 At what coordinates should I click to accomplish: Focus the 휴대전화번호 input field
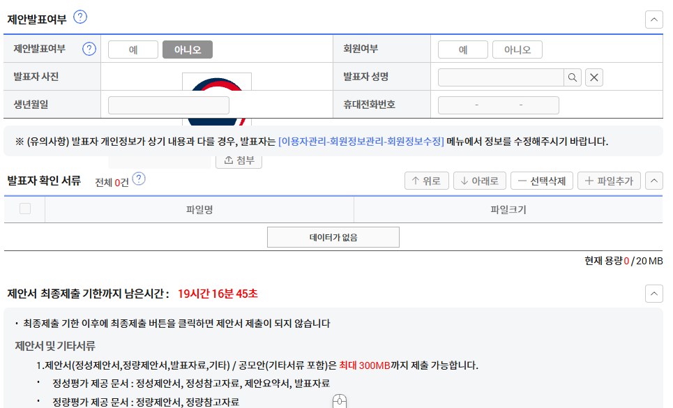[x=499, y=105]
